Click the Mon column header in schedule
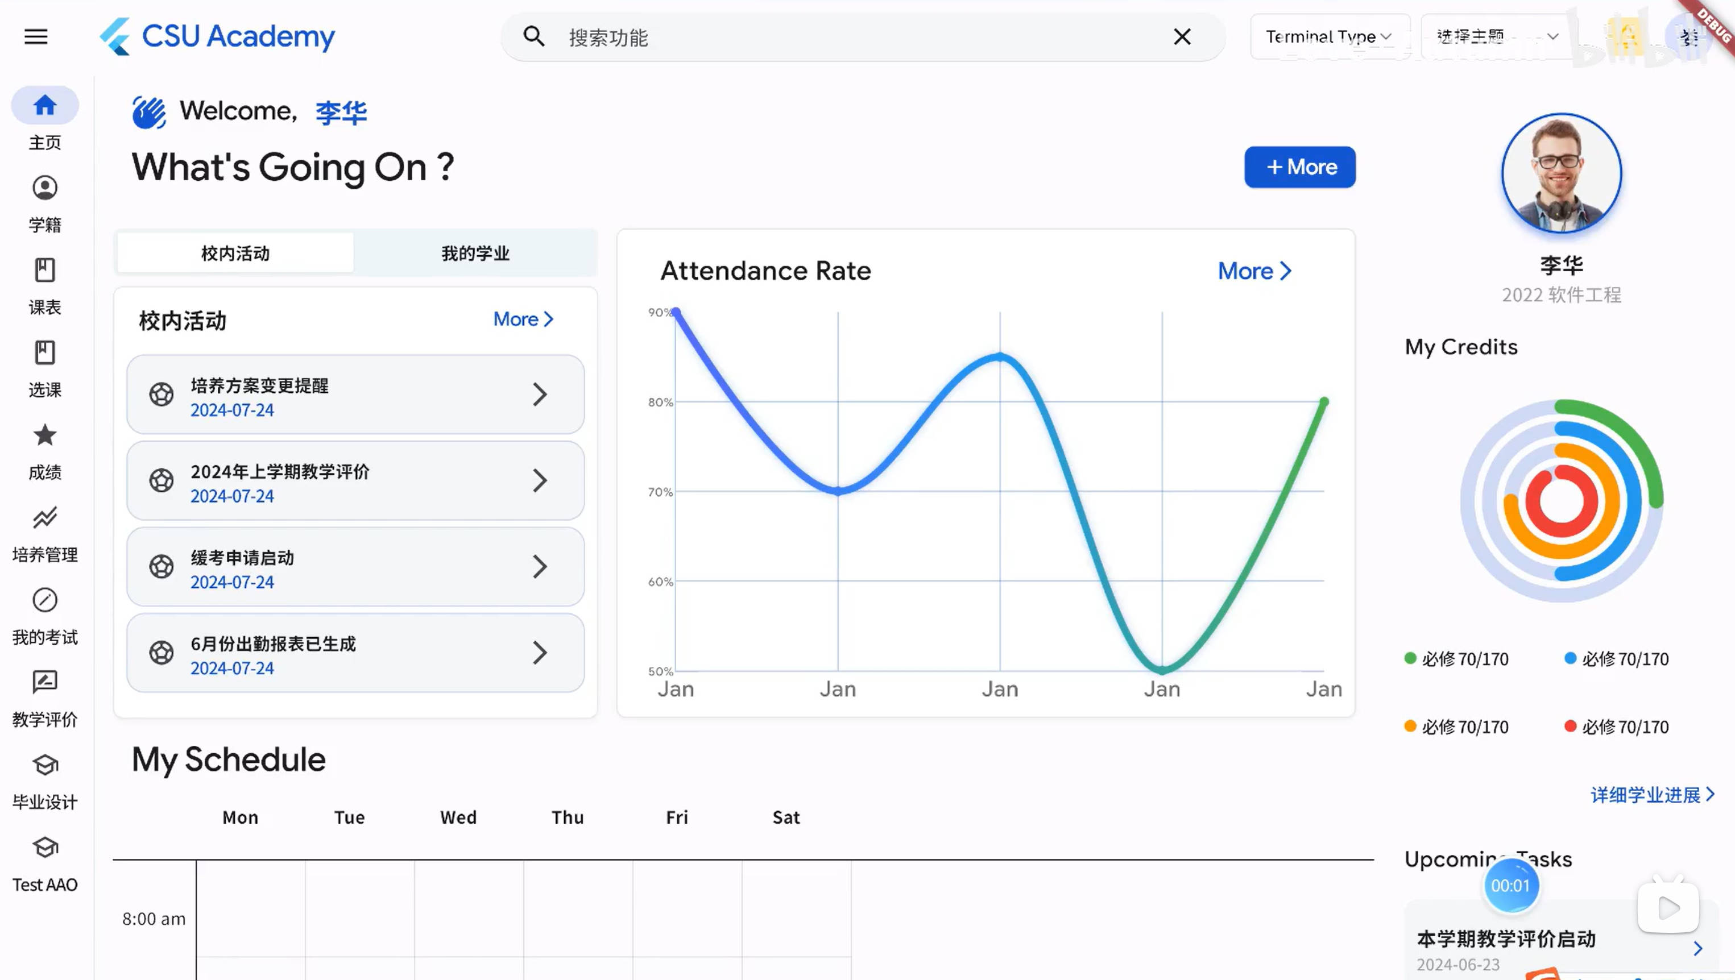The image size is (1735, 980). tap(241, 817)
